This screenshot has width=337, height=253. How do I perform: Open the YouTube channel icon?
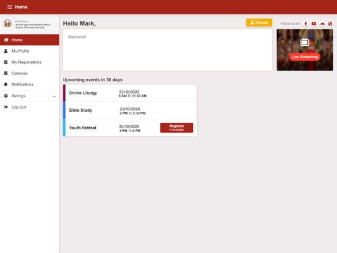pos(314,24)
